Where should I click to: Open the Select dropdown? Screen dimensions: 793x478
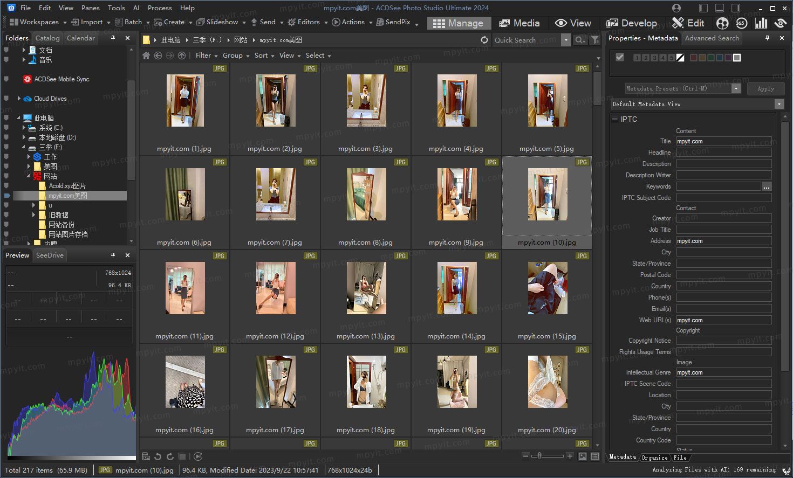318,56
